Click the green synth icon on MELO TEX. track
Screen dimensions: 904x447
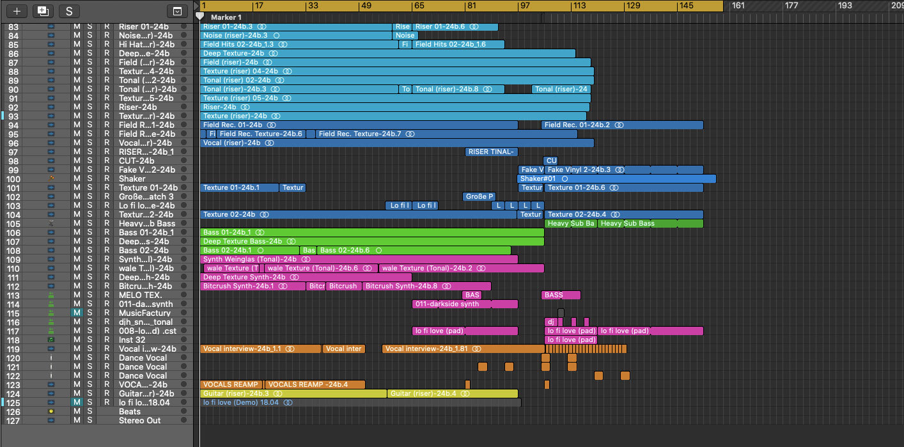pyautogui.click(x=51, y=295)
